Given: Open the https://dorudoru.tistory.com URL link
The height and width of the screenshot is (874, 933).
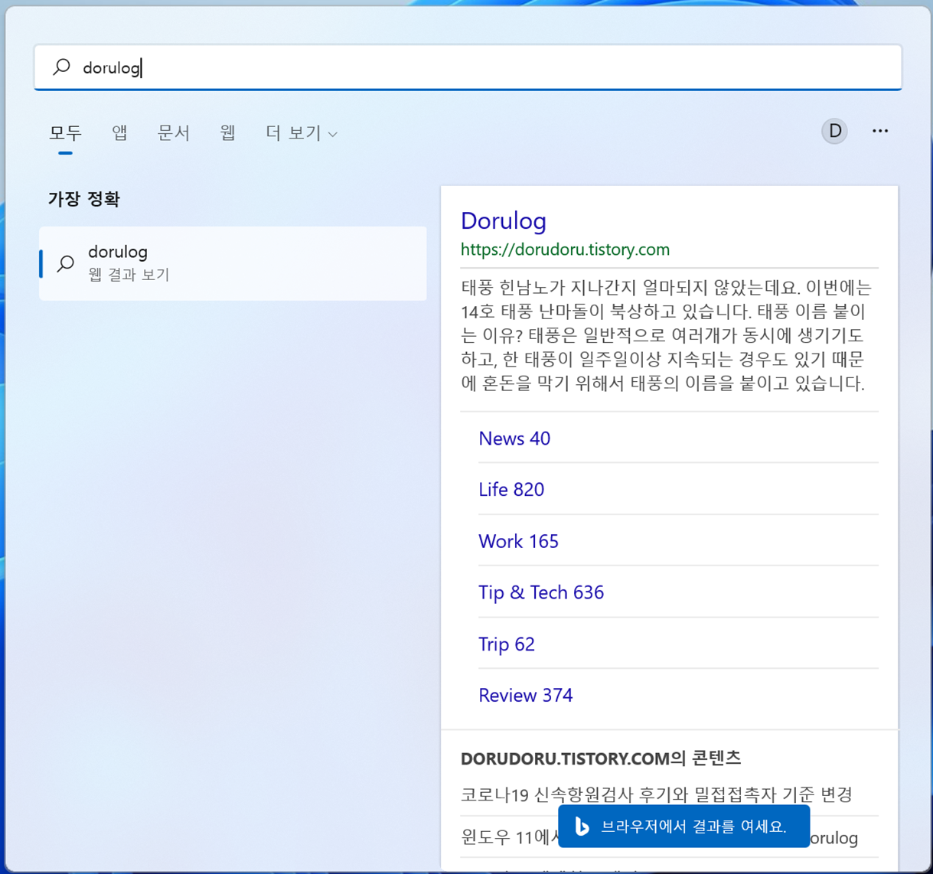Looking at the screenshot, I should coord(565,249).
